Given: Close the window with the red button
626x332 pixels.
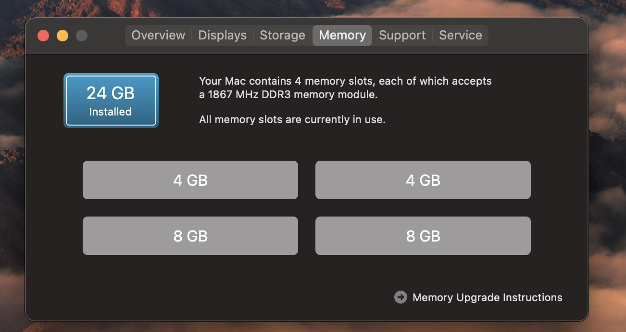Looking at the screenshot, I should (x=43, y=36).
